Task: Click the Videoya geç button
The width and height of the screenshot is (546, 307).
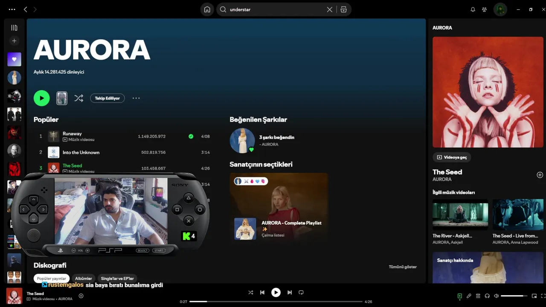Action: (x=452, y=157)
